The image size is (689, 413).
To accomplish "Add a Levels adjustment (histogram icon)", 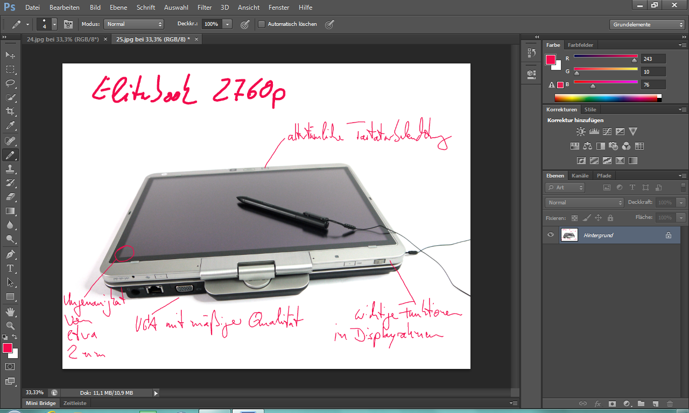I will (x=594, y=131).
